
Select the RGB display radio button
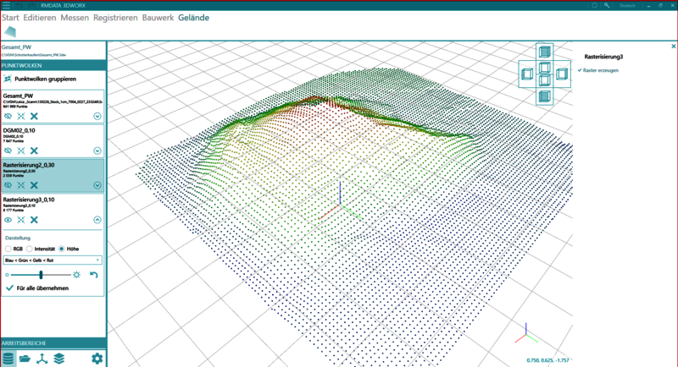(x=8, y=249)
